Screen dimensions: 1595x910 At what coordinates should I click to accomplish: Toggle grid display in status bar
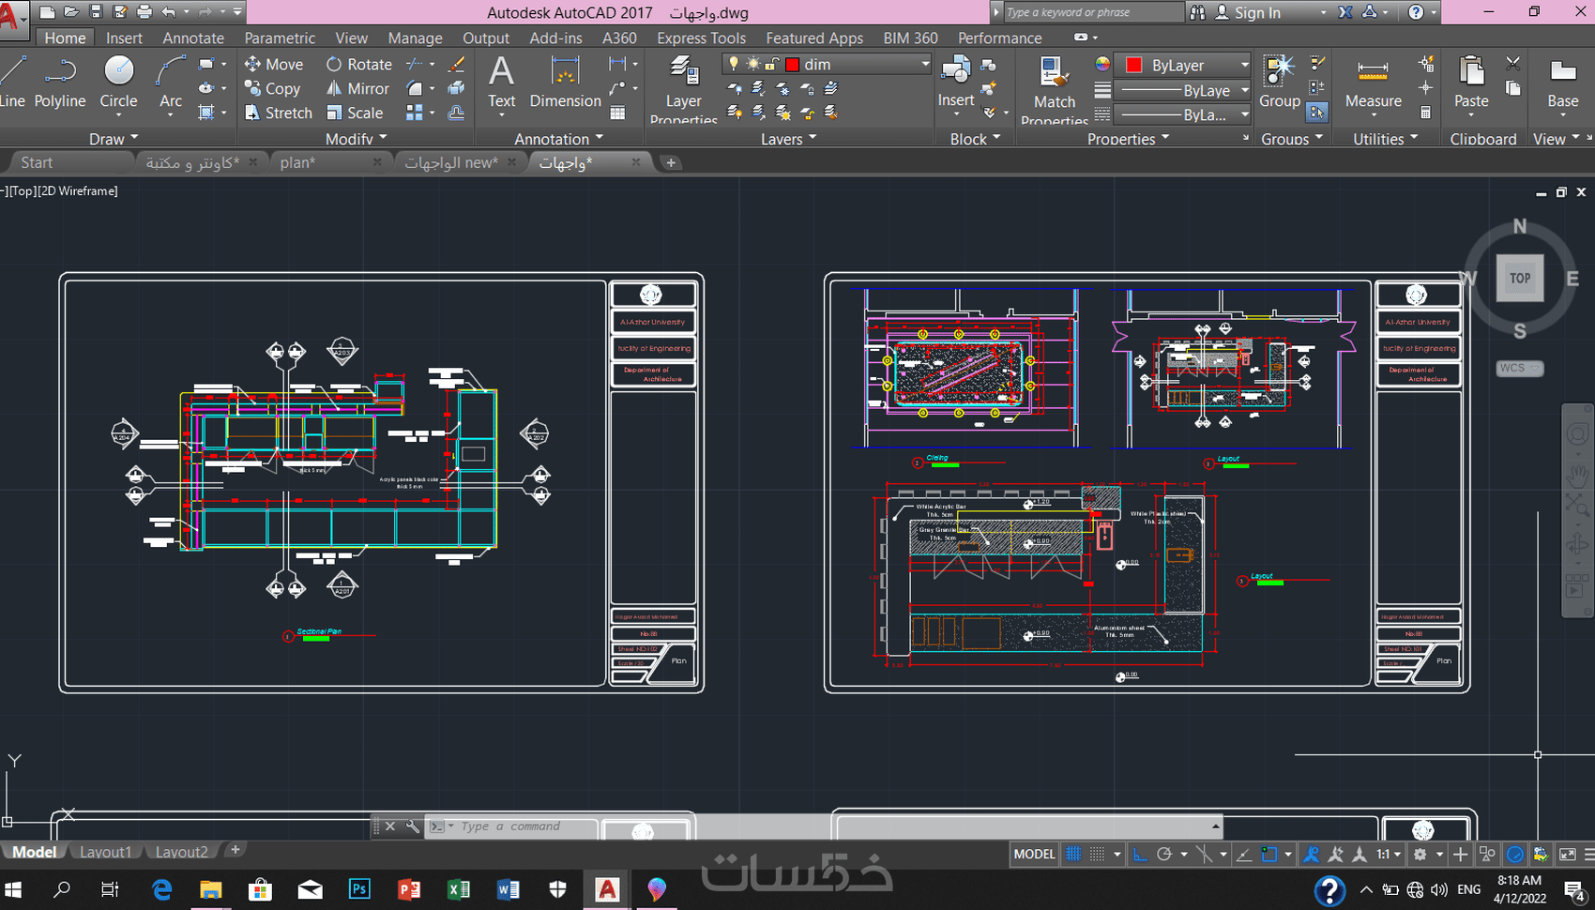(1073, 854)
